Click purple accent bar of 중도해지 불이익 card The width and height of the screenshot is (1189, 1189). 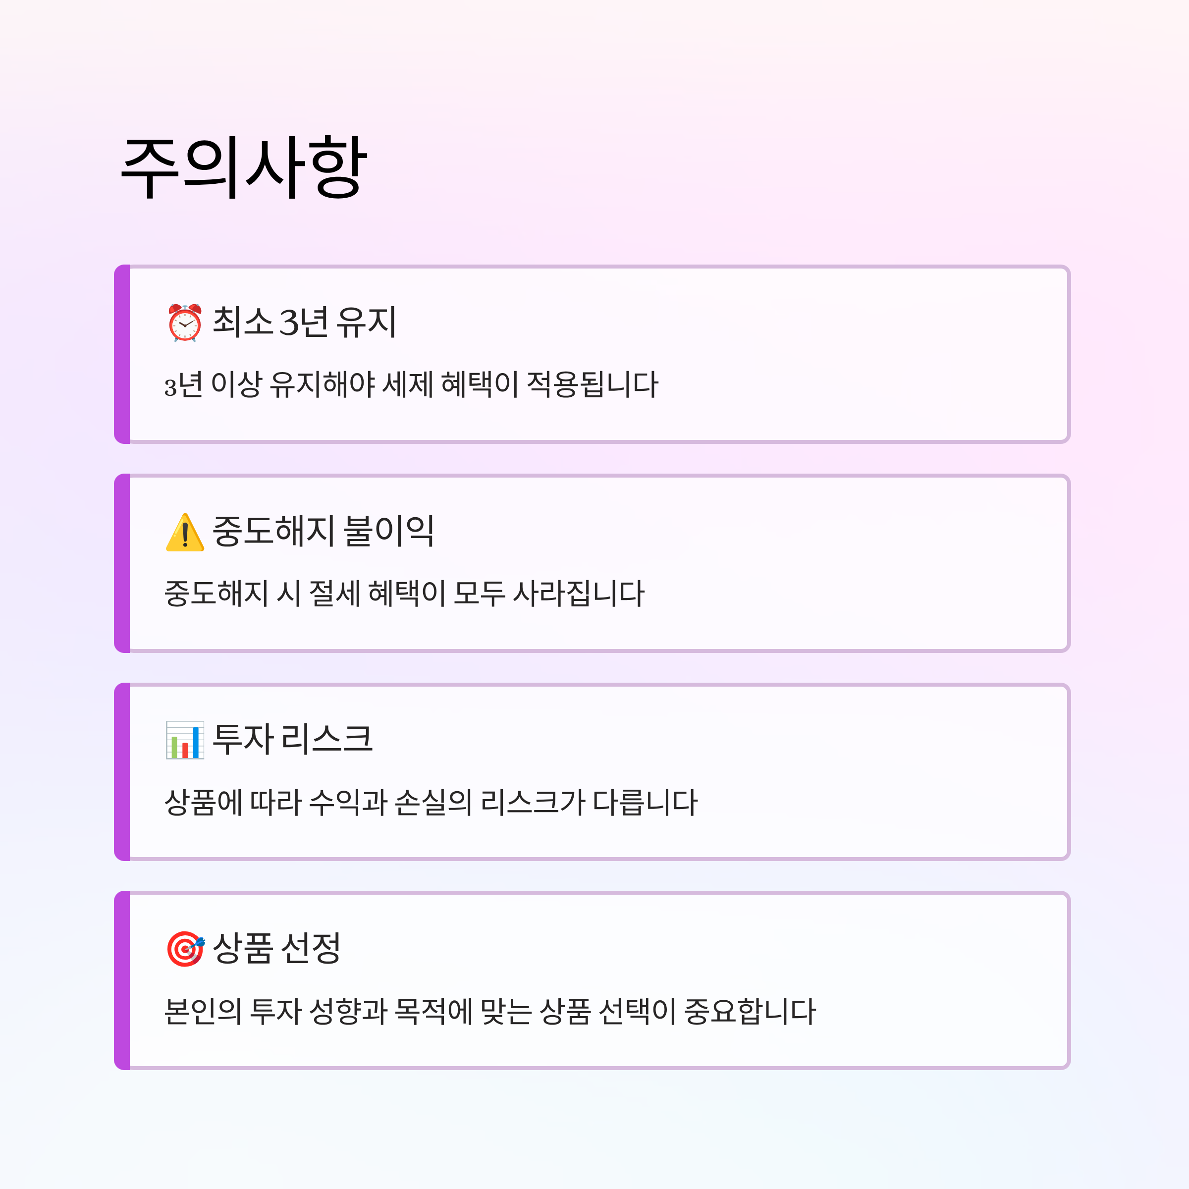tap(122, 563)
